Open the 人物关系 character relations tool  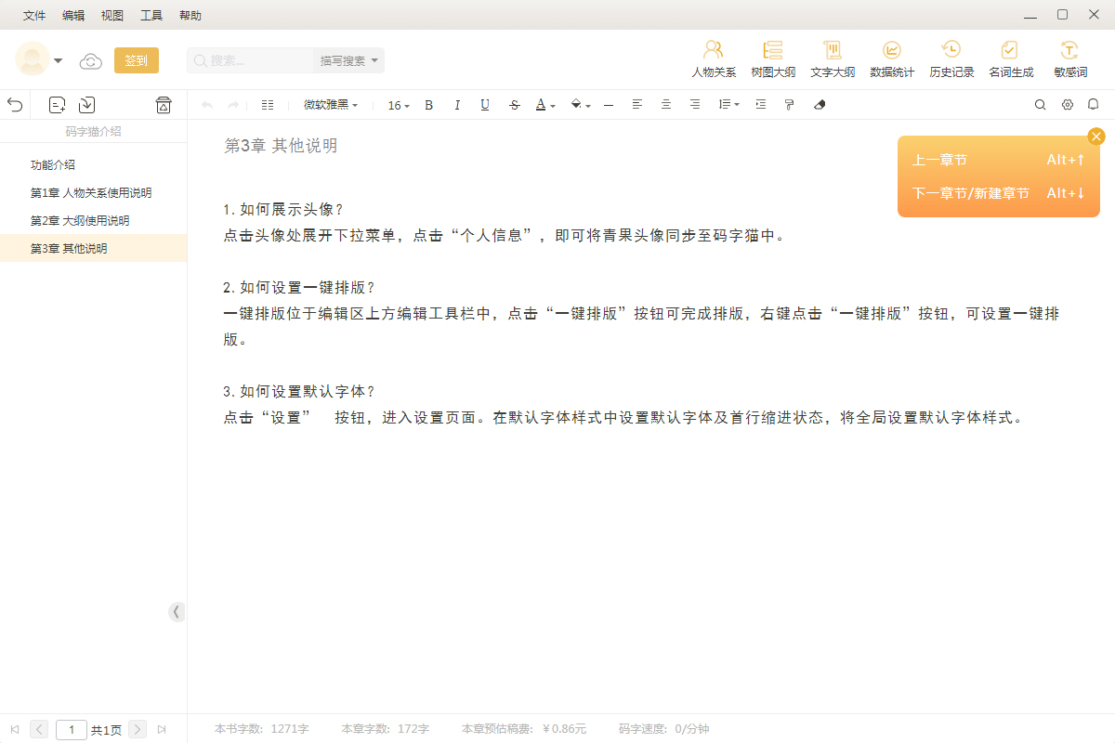click(x=713, y=59)
